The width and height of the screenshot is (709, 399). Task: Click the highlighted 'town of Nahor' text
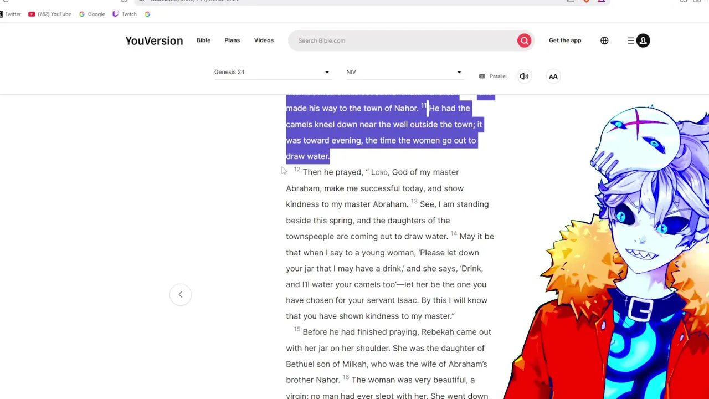[x=391, y=109]
